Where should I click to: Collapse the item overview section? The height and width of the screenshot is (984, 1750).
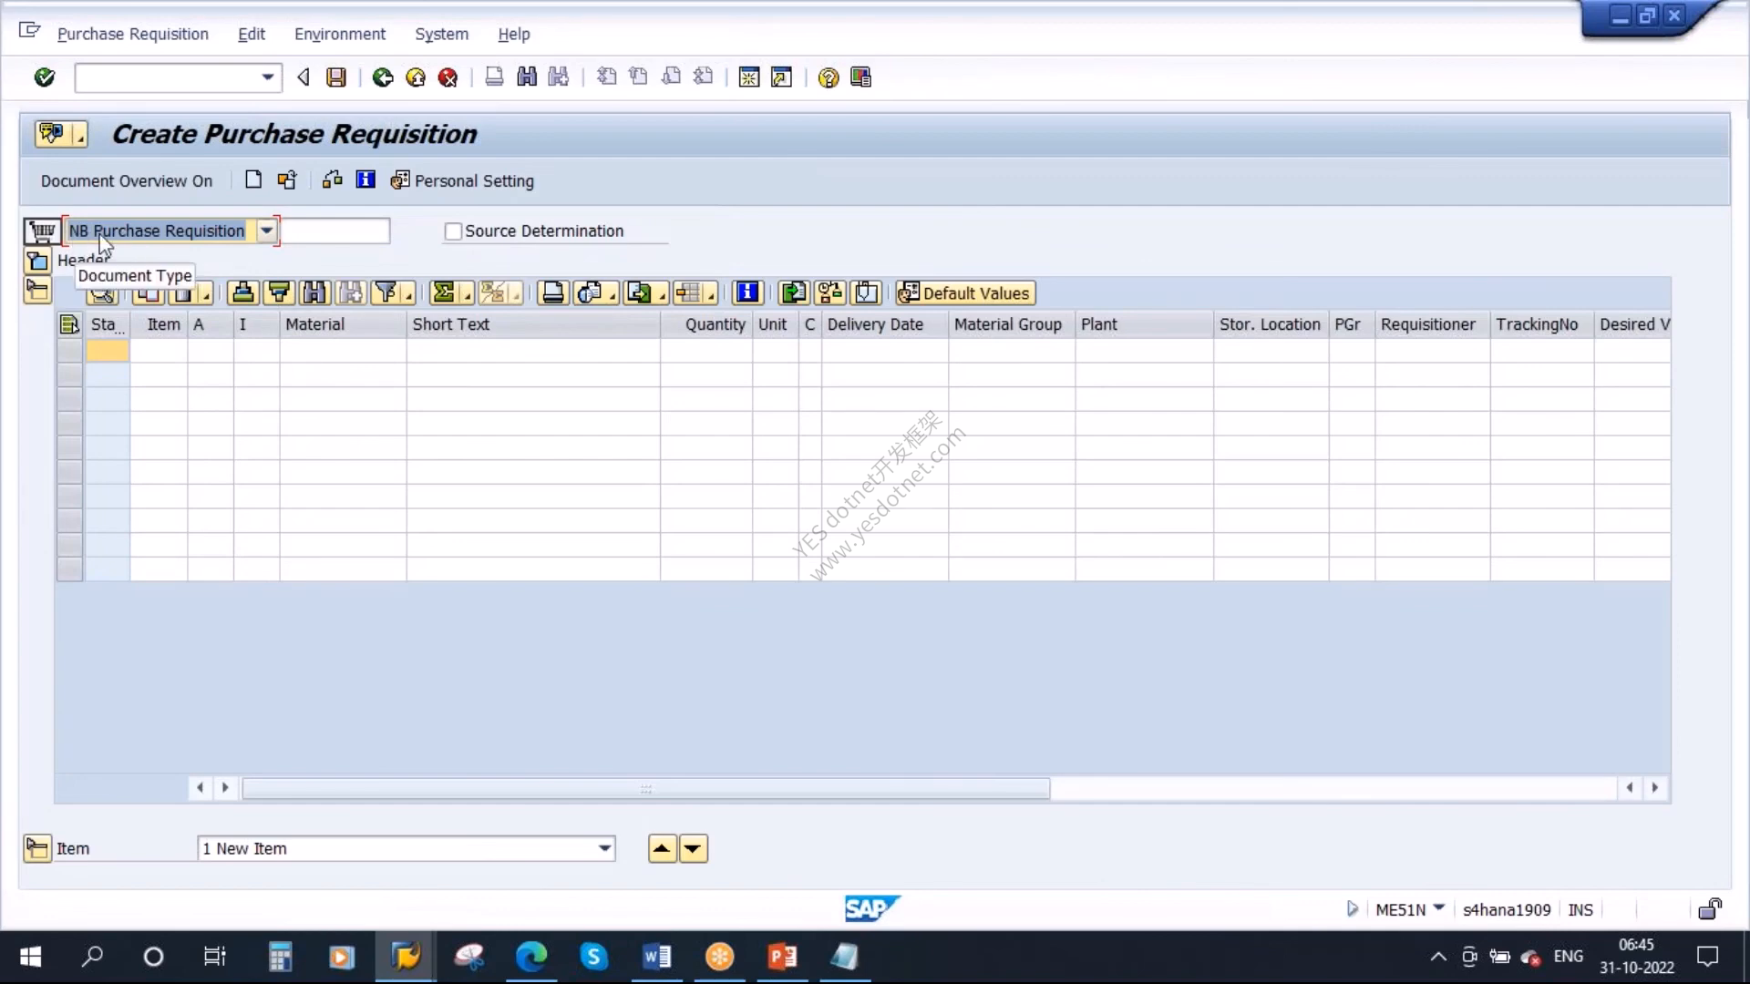[x=37, y=291]
